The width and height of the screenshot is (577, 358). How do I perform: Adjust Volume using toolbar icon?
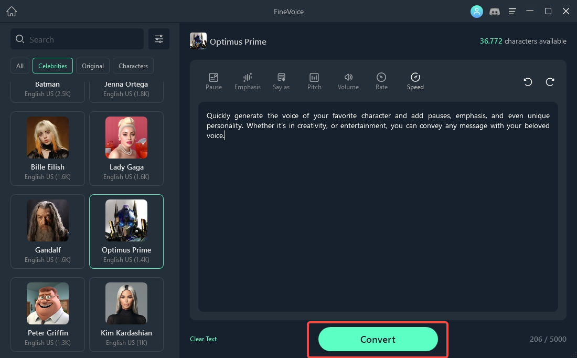click(x=348, y=81)
